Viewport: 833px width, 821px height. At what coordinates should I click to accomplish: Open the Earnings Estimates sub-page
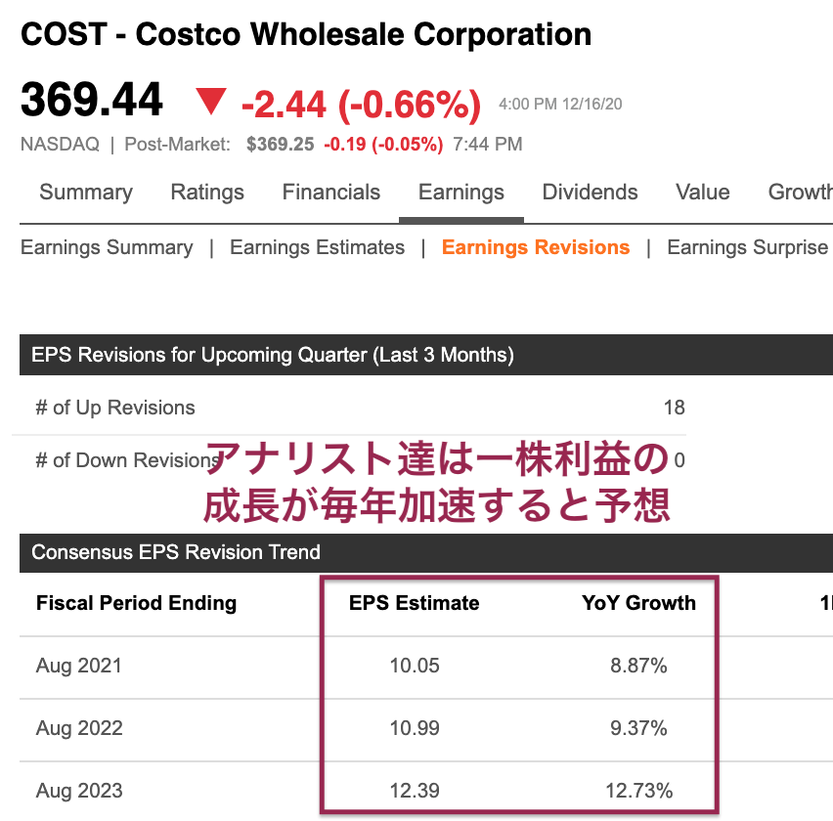(x=317, y=247)
